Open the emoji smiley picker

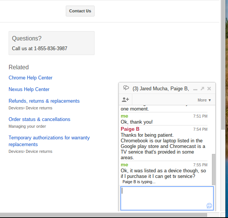click(209, 206)
